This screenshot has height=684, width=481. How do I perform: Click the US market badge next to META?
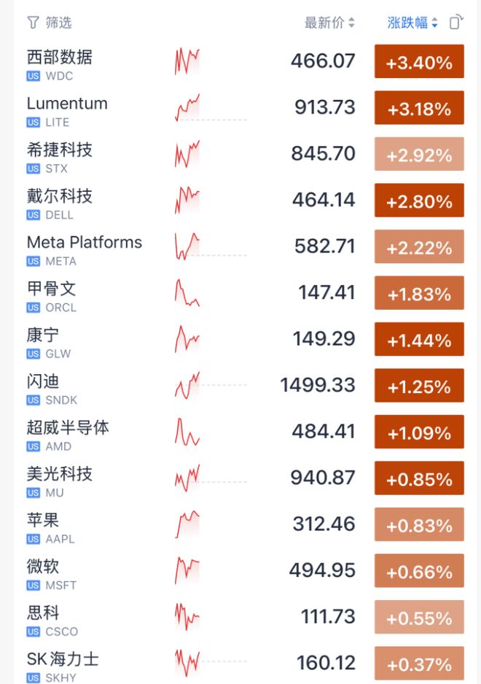(33, 261)
